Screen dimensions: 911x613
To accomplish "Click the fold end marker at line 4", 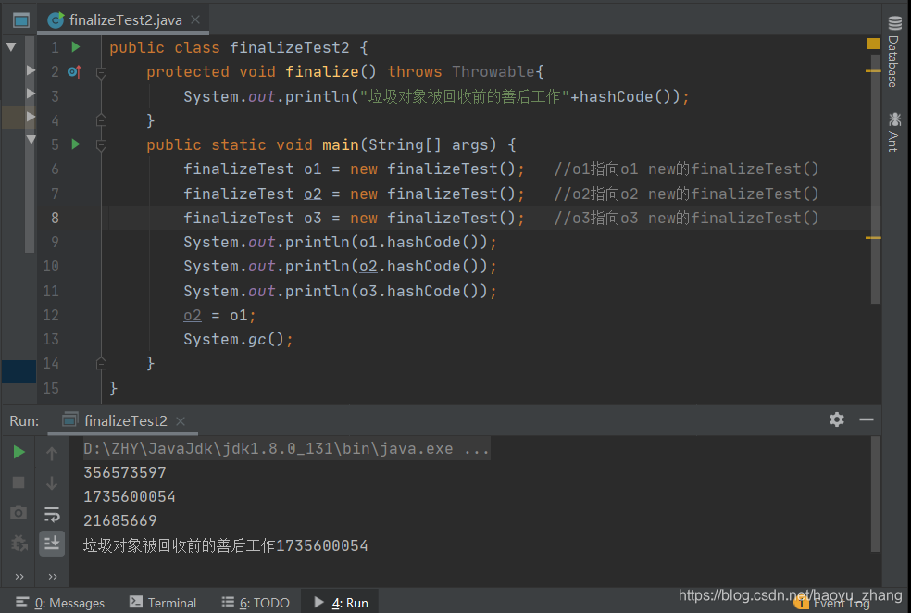I will pos(101,120).
